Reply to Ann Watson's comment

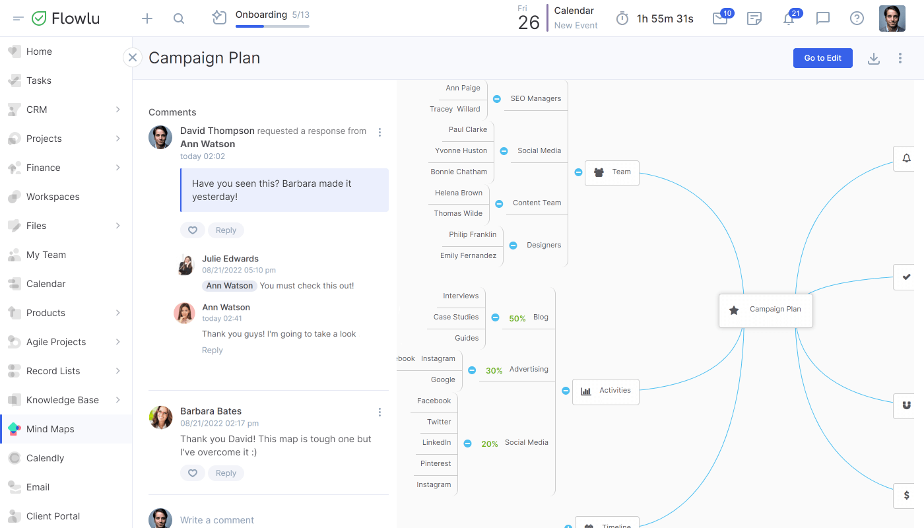click(x=212, y=350)
